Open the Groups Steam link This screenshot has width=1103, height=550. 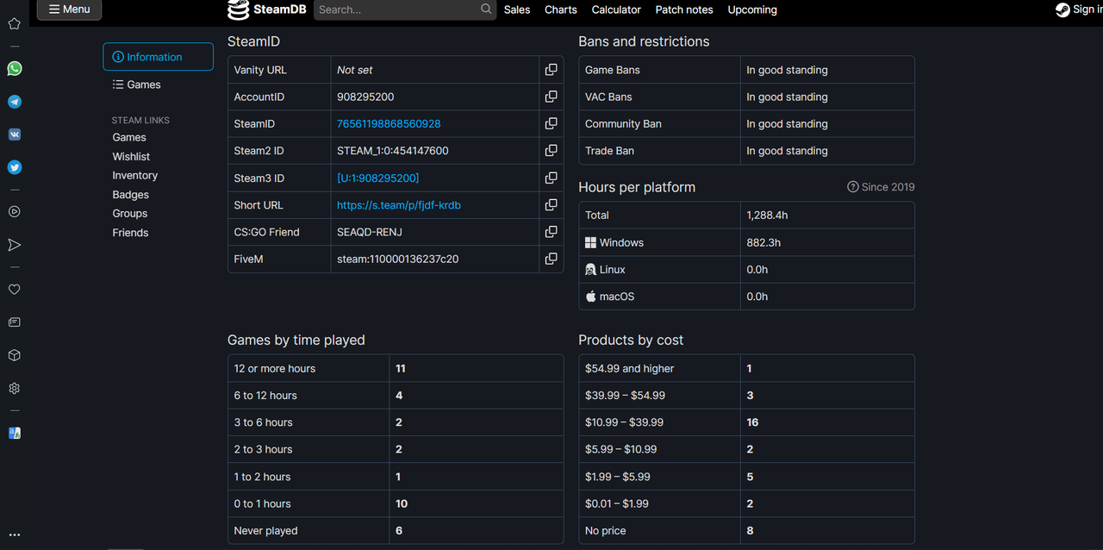pyautogui.click(x=130, y=214)
